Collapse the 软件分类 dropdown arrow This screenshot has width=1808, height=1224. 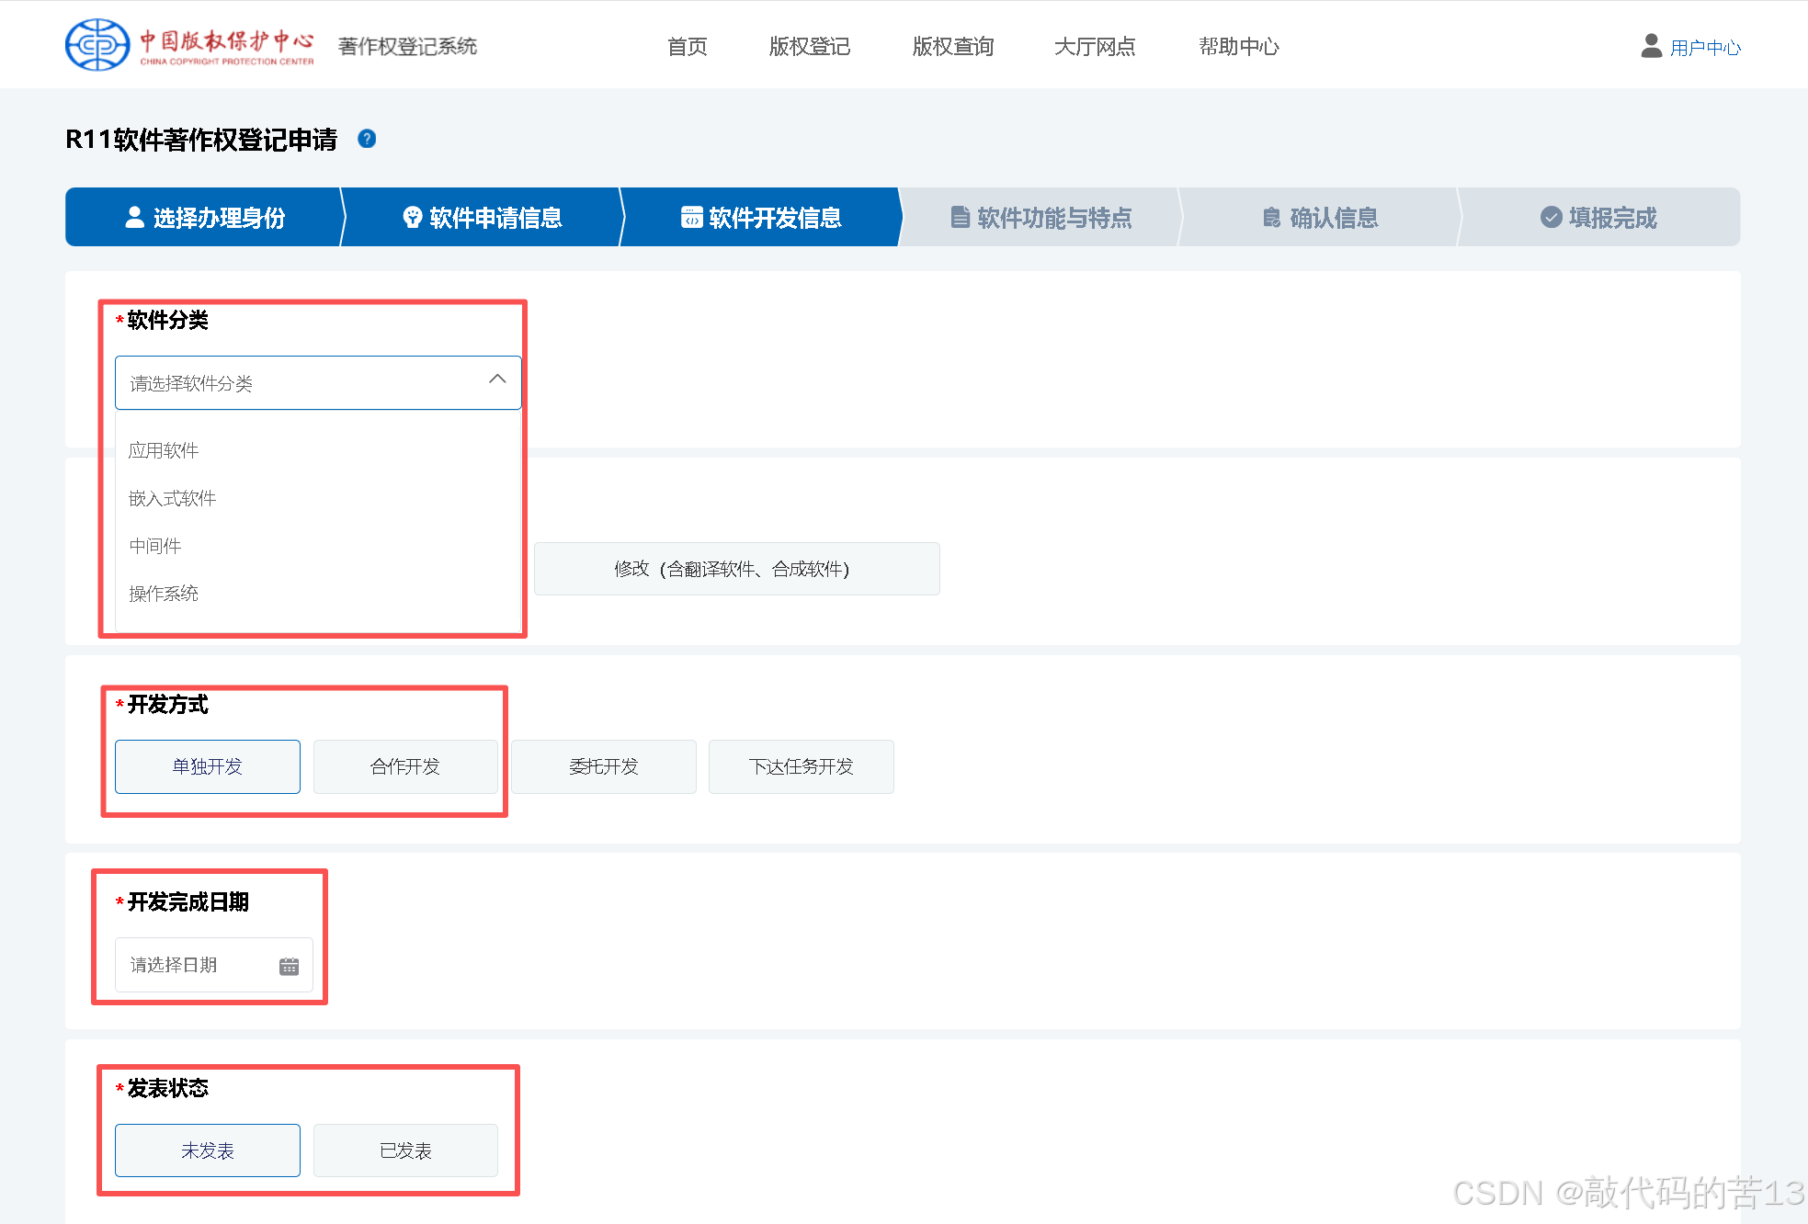tap(497, 380)
